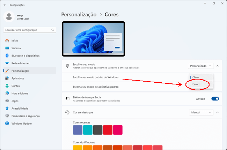Click the palette icon beside Cor em destaque

tap(67, 112)
